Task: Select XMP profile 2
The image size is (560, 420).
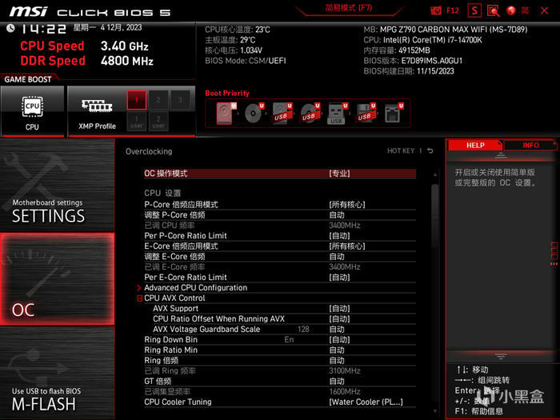Action: point(158,100)
